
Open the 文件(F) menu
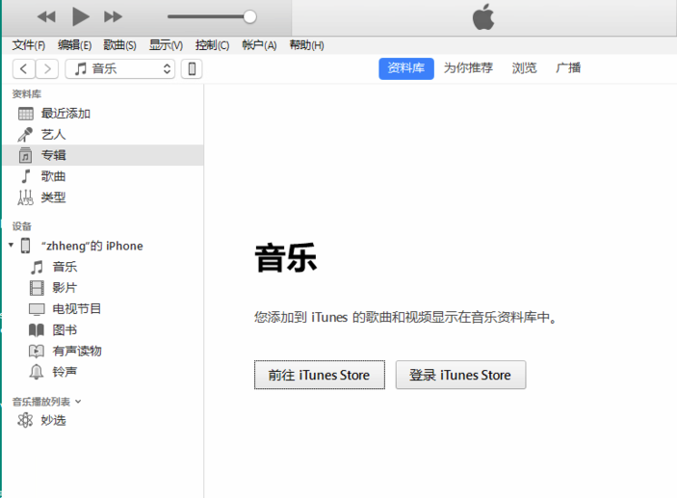[29, 45]
